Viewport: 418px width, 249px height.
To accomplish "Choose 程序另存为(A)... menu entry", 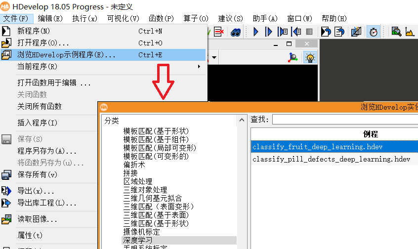I will [x=47, y=151].
